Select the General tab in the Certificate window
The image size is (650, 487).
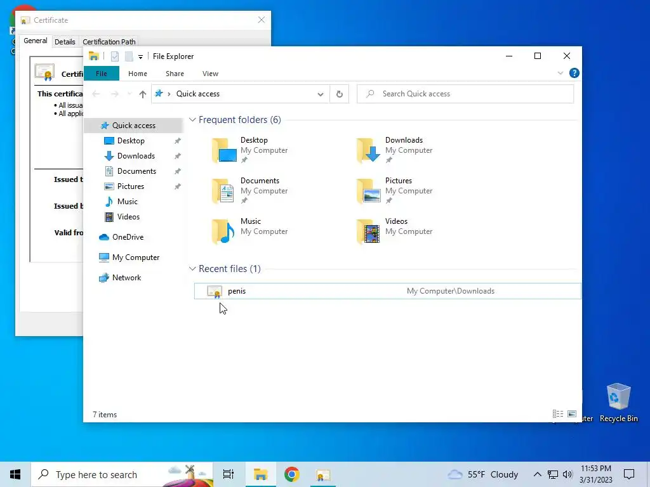(36, 41)
